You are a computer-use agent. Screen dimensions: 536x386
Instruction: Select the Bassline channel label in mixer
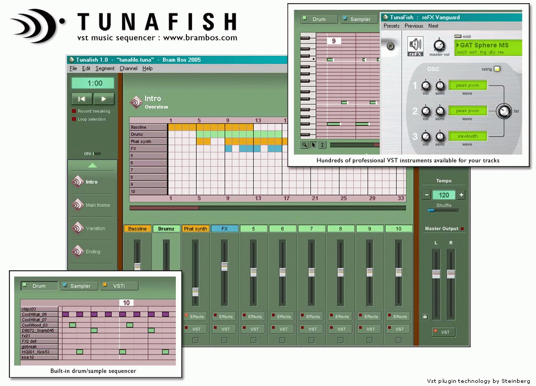coord(138,229)
